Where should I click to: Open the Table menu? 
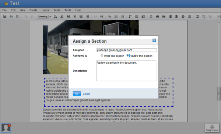[57, 10]
